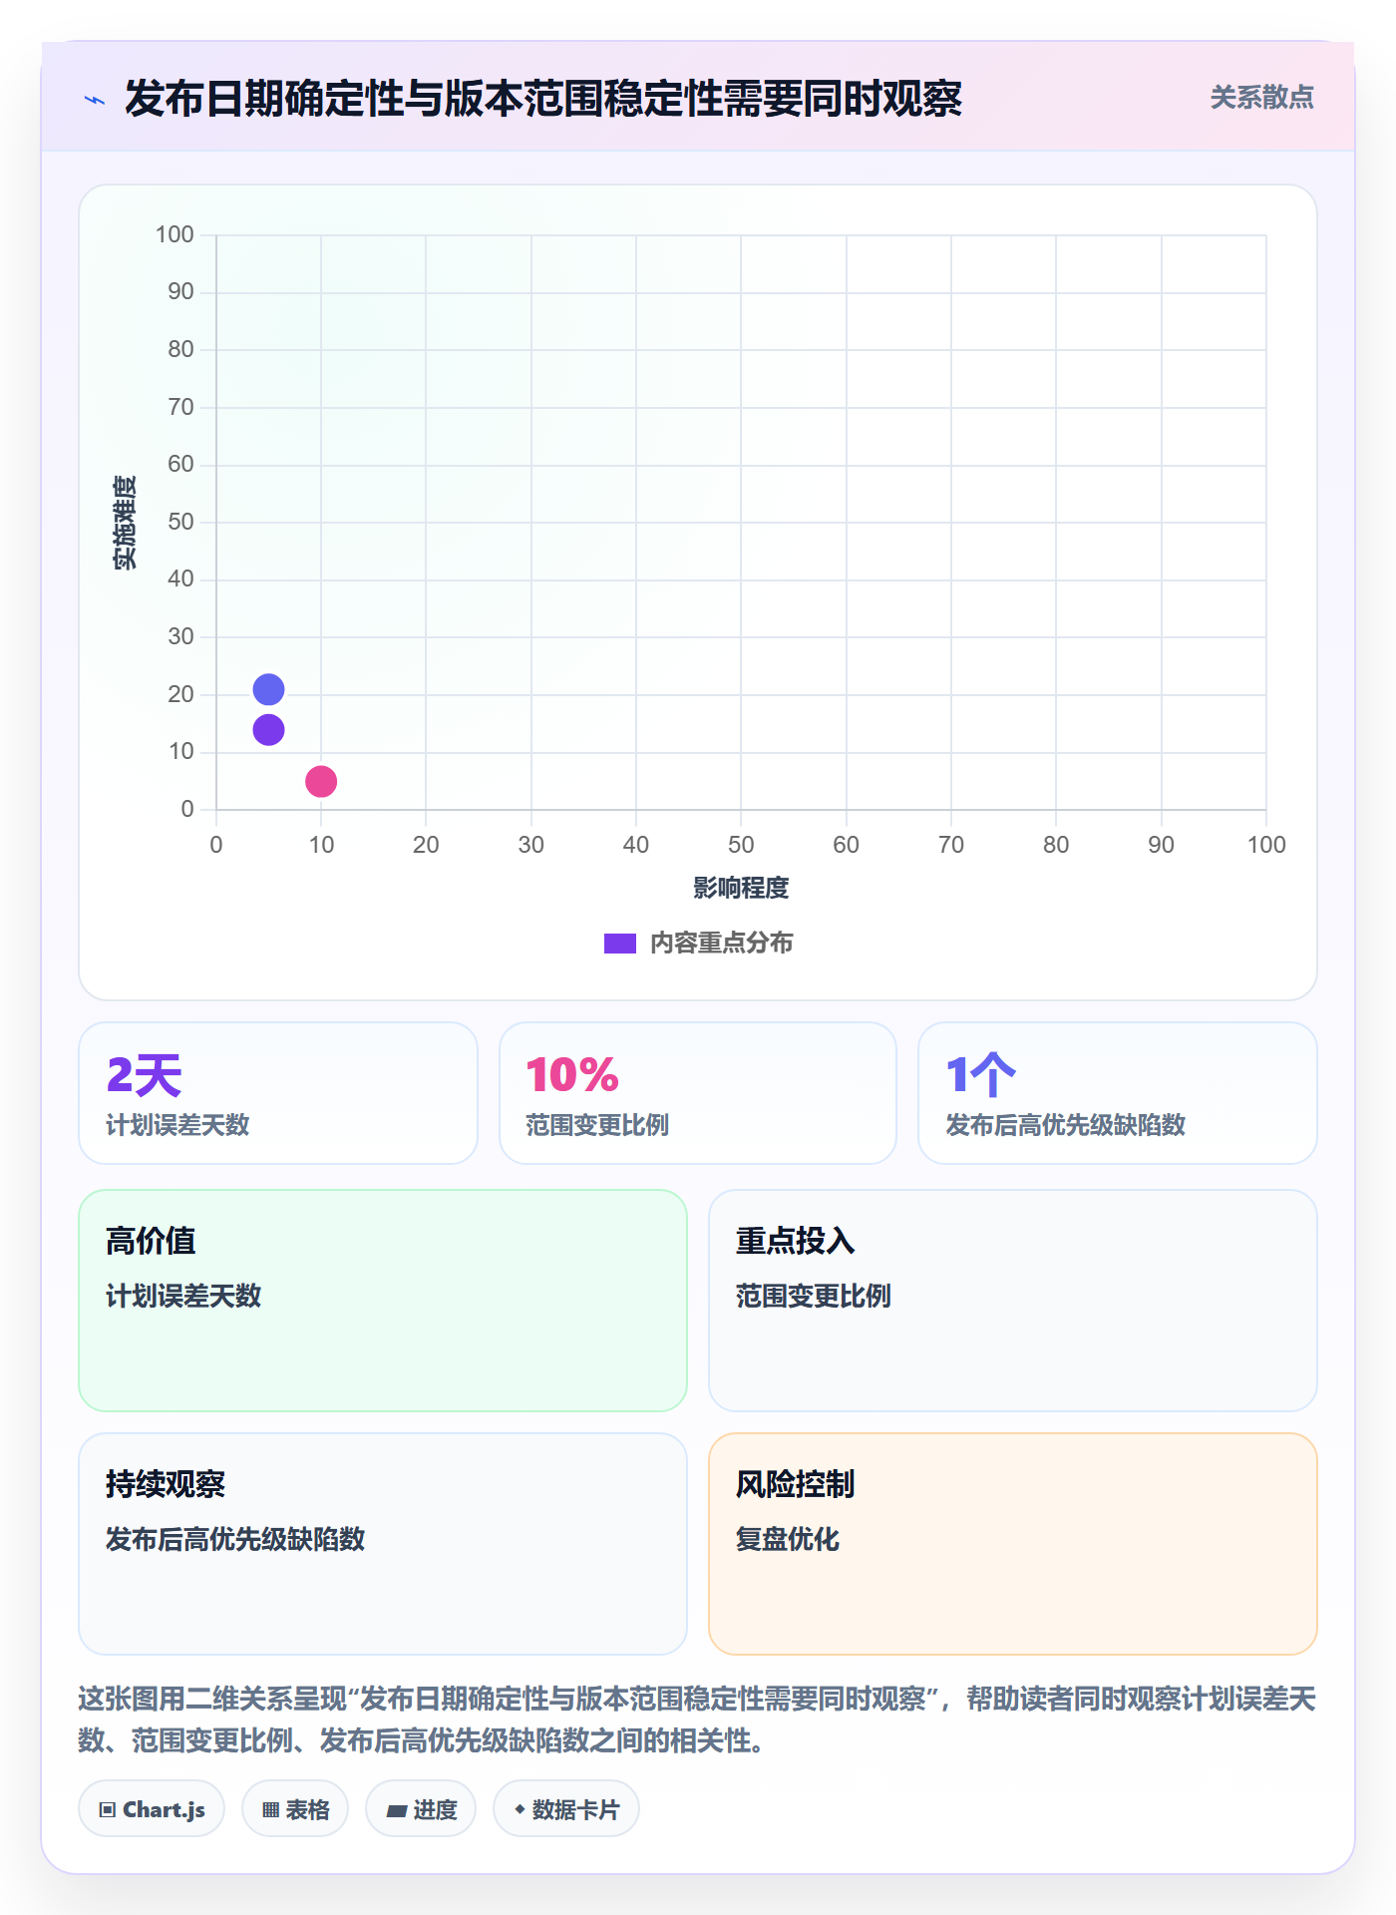
Task: Select the 持续观察 quadrant card
Action: 383,1544
